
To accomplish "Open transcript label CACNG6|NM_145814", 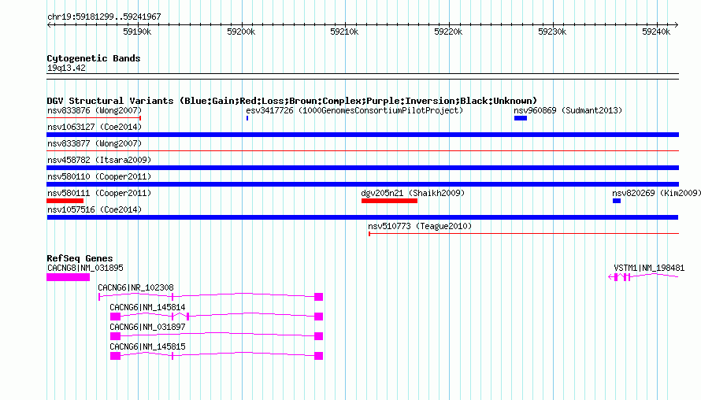I will (147, 308).
